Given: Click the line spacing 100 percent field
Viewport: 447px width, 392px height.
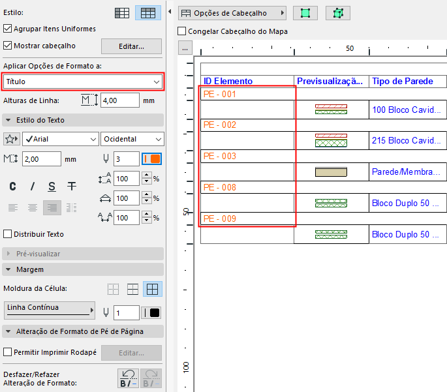Looking at the screenshot, I should click(x=127, y=179).
